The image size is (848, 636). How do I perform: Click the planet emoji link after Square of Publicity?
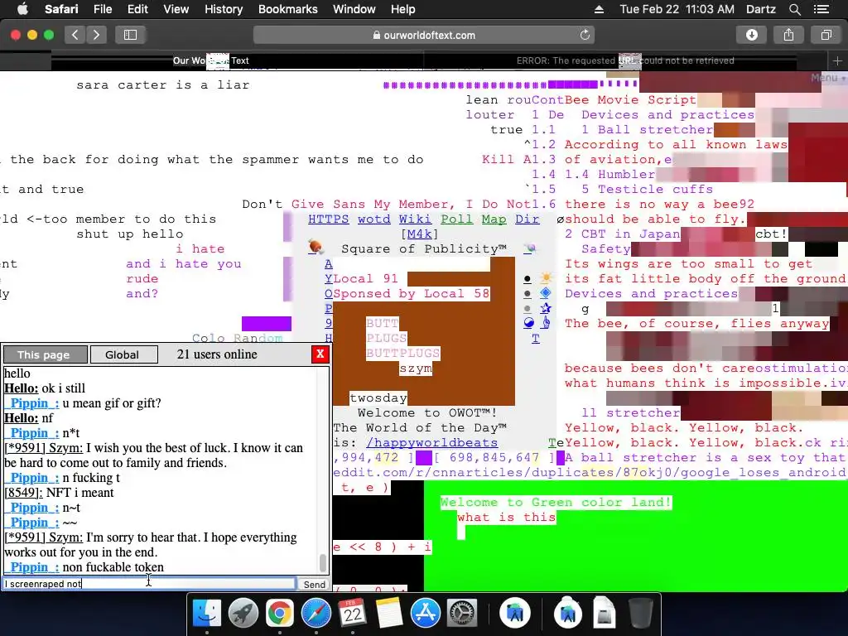coord(530,248)
